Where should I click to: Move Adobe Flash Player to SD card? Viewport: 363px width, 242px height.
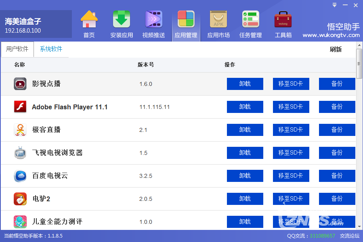pos(291,106)
